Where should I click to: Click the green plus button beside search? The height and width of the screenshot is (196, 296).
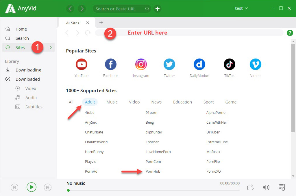pos(158,9)
